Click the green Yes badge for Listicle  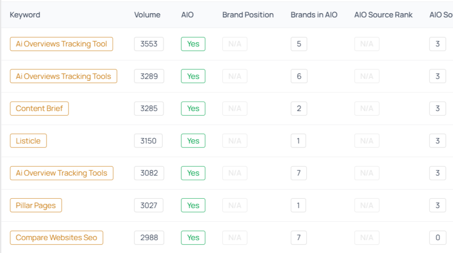pos(193,141)
